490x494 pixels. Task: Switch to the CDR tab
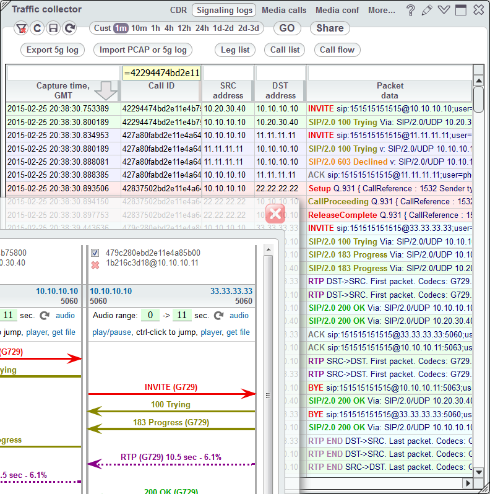click(178, 10)
